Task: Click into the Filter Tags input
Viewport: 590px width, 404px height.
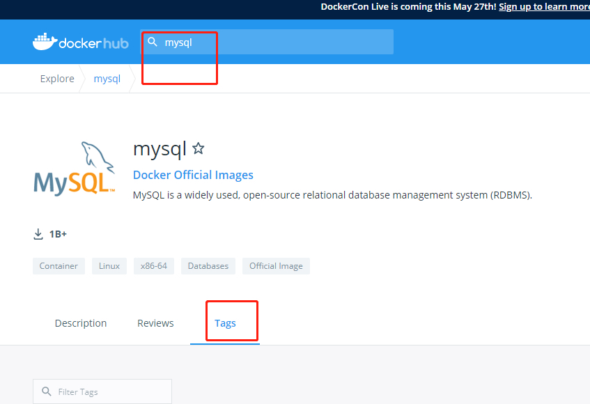Action: tap(102, 391)
